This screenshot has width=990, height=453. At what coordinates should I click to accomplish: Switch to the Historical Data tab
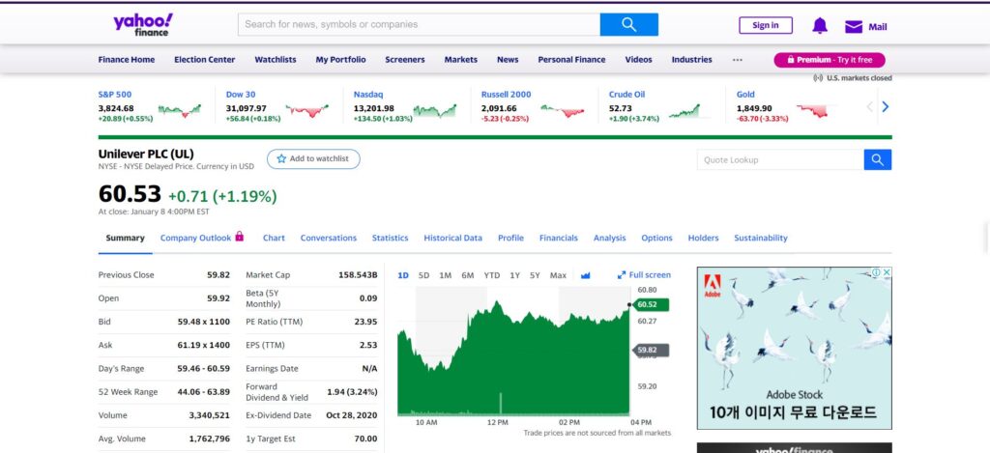pos(452,238)
